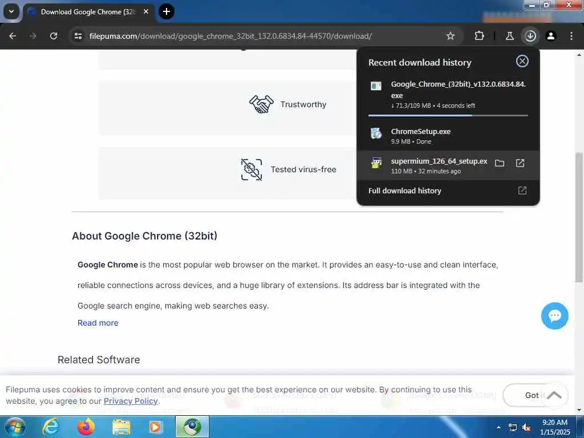Viewport: 584px width, 438px height.
Task: Close the Recent download history popup
Action: [522, 61]
